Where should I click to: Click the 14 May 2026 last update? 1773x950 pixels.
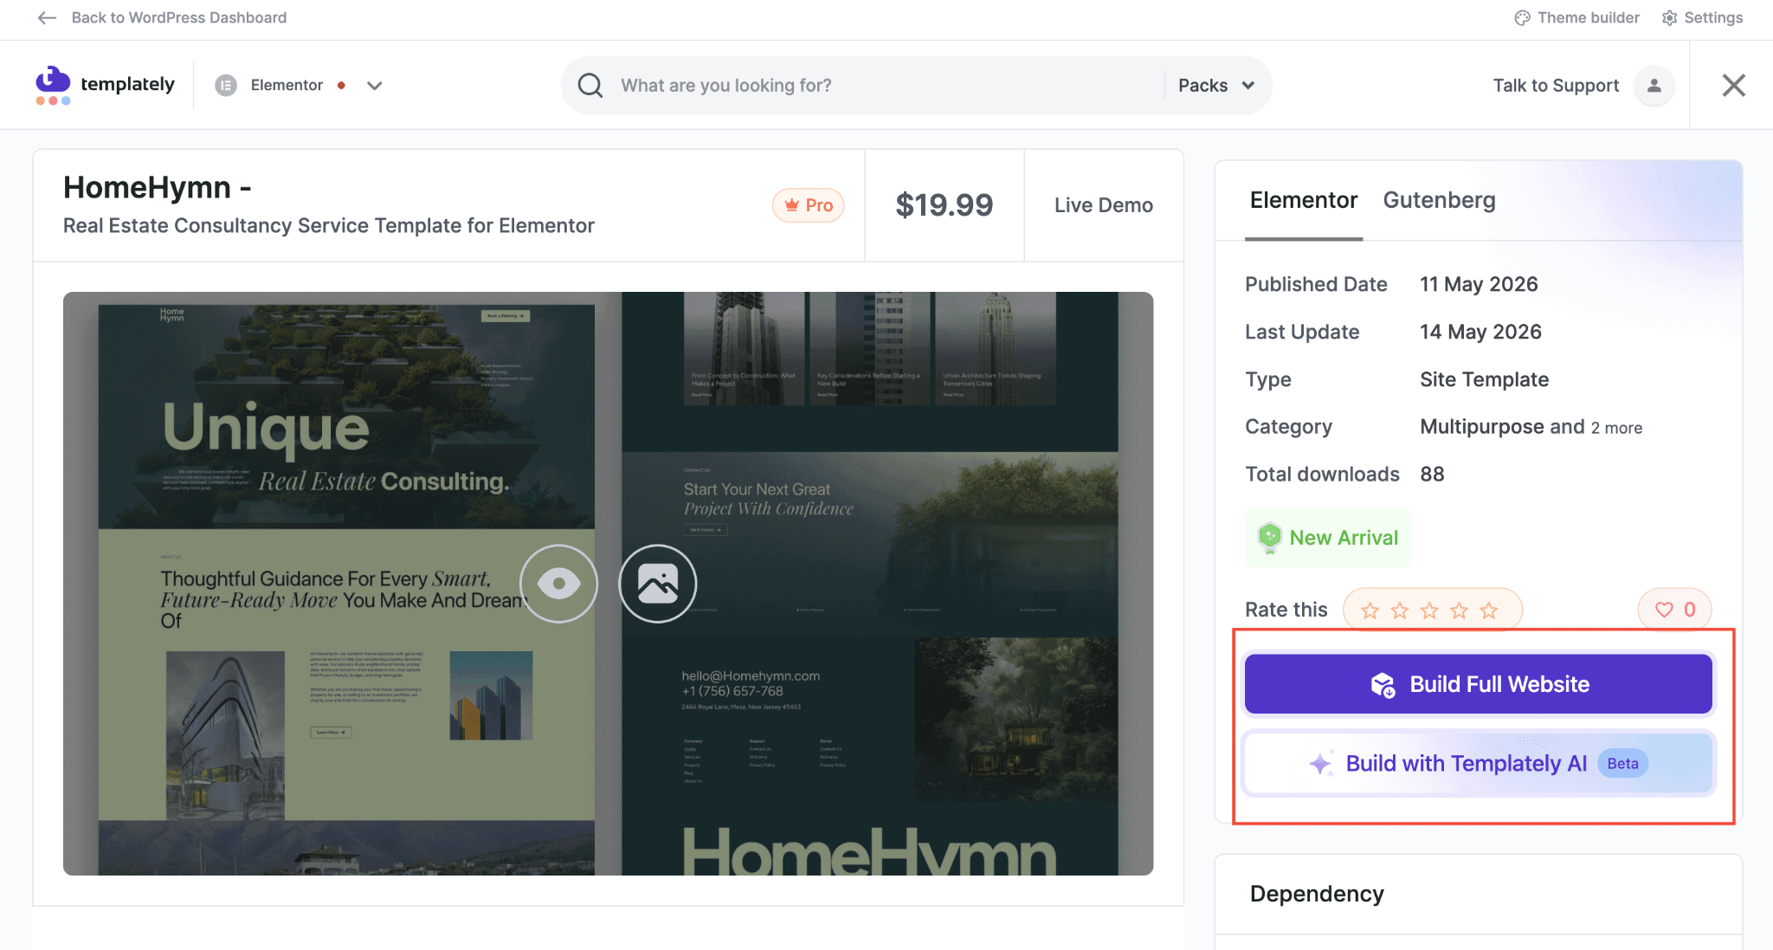(x=1480, y=332)
